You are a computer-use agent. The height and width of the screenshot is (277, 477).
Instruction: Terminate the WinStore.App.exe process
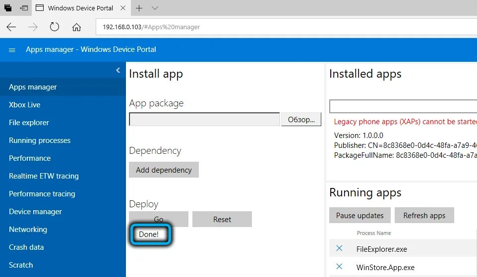pyautogui.click(x=340, y=267)
